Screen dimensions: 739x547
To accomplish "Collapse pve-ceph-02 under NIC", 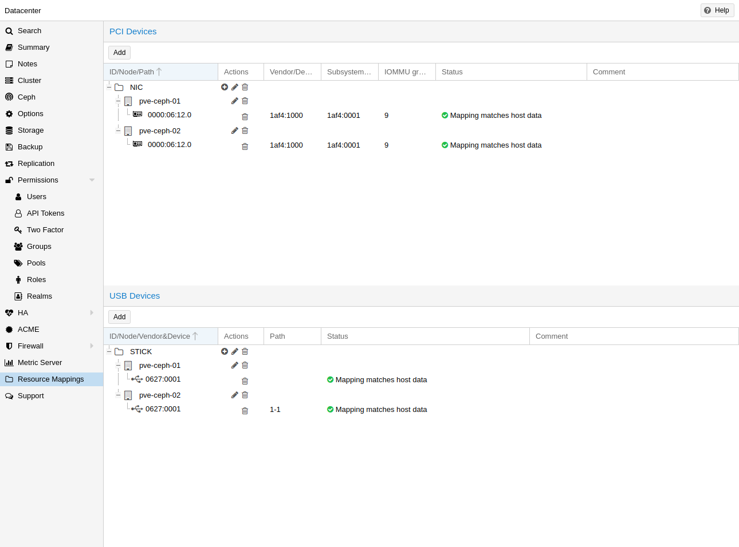I will (x=118, y=131).
